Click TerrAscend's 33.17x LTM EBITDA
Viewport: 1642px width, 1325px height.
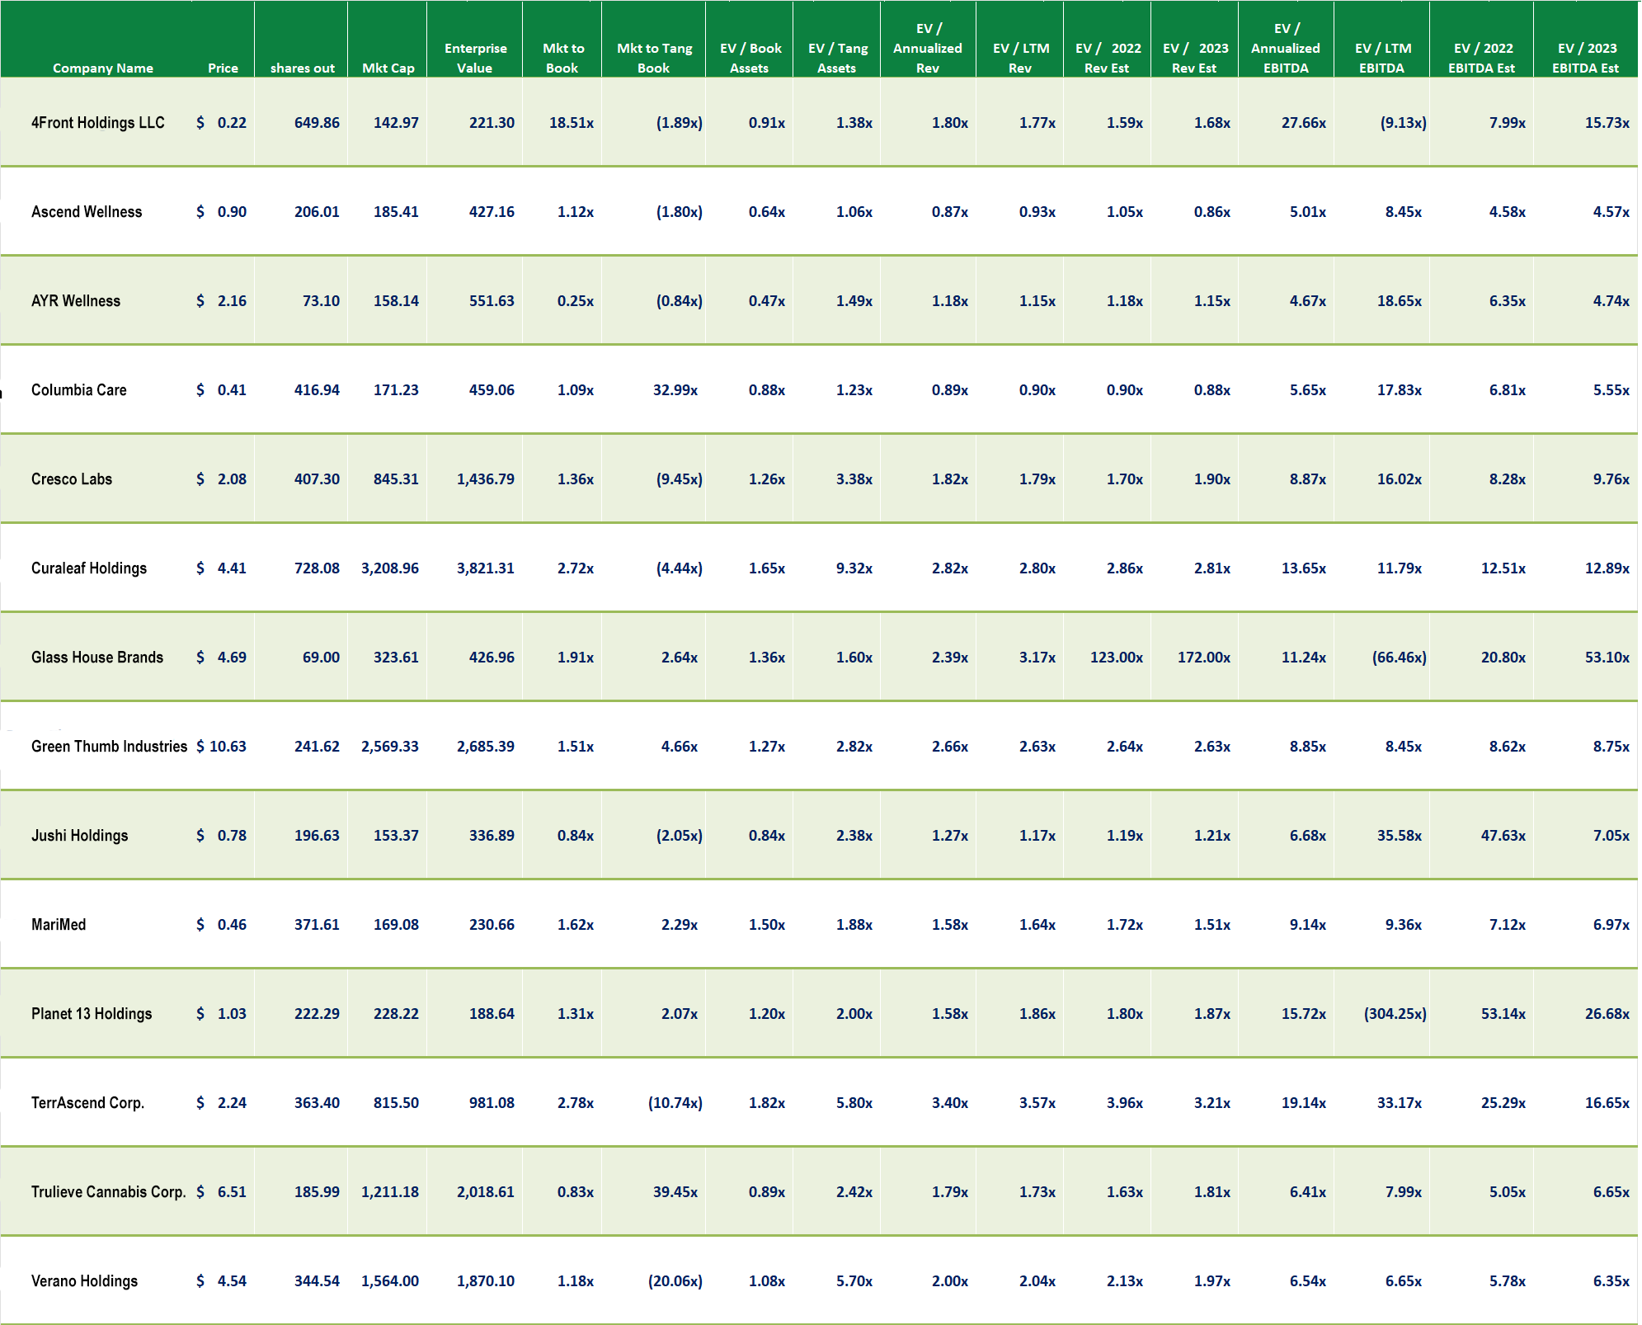(1400, 1103)
